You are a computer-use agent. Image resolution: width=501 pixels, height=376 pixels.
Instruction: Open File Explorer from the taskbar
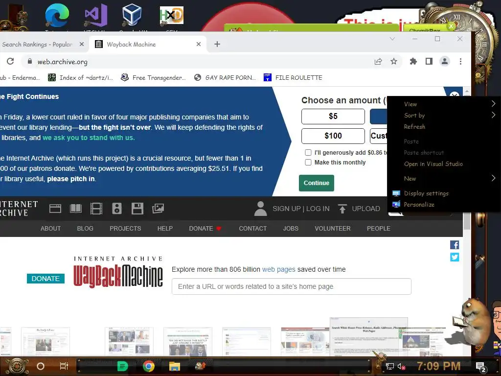pos(175,366)
